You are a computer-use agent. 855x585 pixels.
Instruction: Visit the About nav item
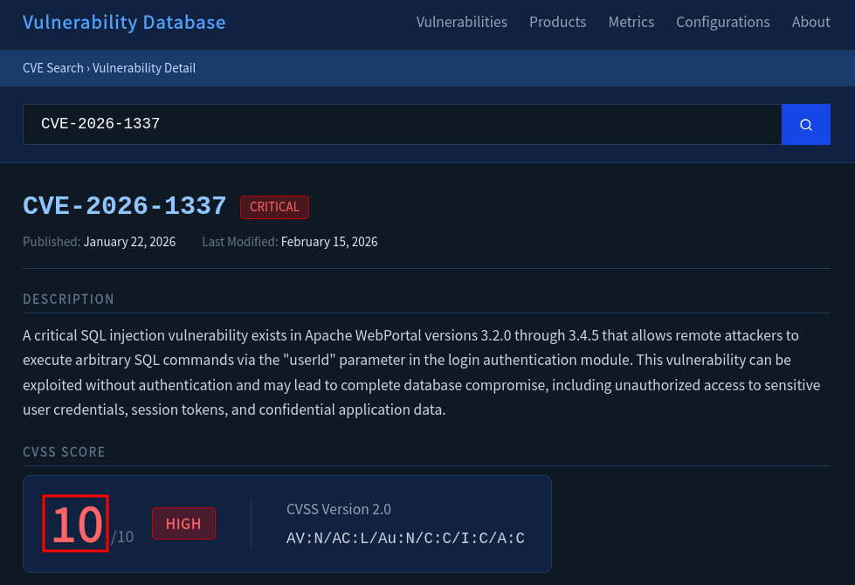pos(810,23)
